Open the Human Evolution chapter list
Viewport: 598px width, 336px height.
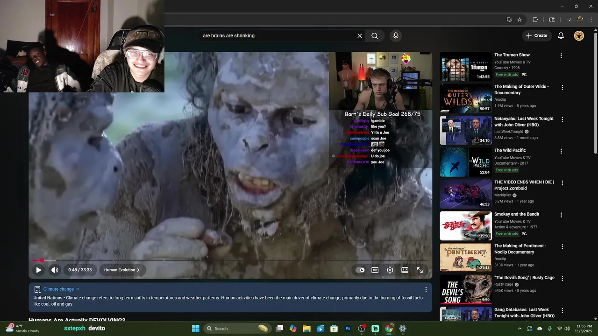(x=122, y=270)
